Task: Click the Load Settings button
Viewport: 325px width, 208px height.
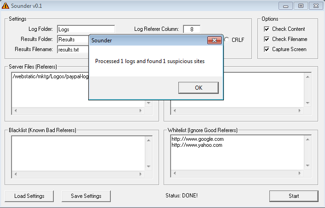Action: pyautogui.click(x=29, y=196)
